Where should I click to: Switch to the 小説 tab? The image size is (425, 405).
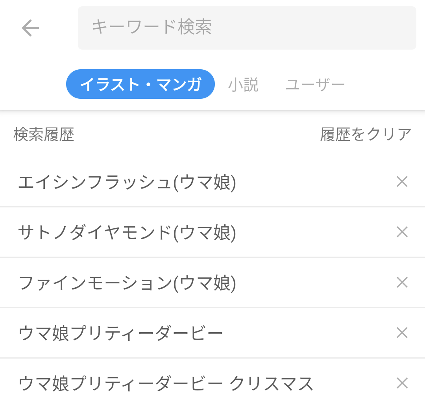click(x=243, y=83)
